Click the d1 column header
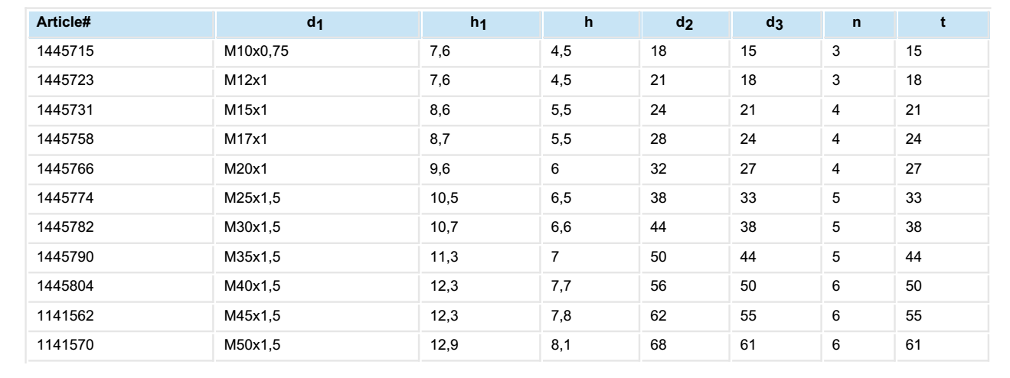 click(316, 24)
